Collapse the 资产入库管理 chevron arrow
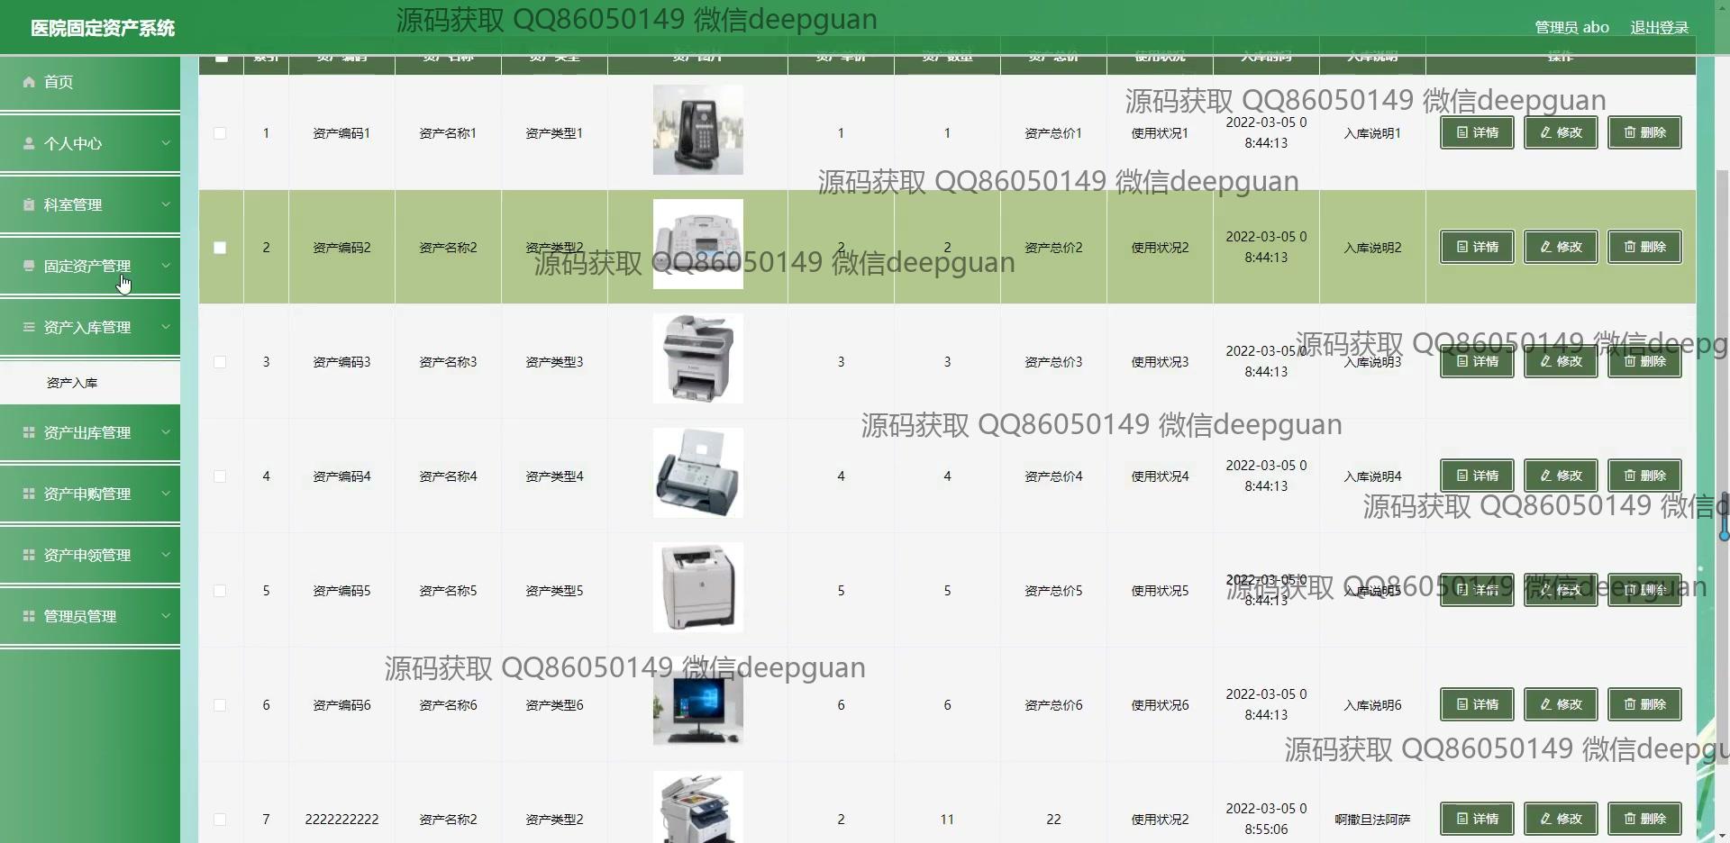1730x843 pixels. [x=166, y=327]
